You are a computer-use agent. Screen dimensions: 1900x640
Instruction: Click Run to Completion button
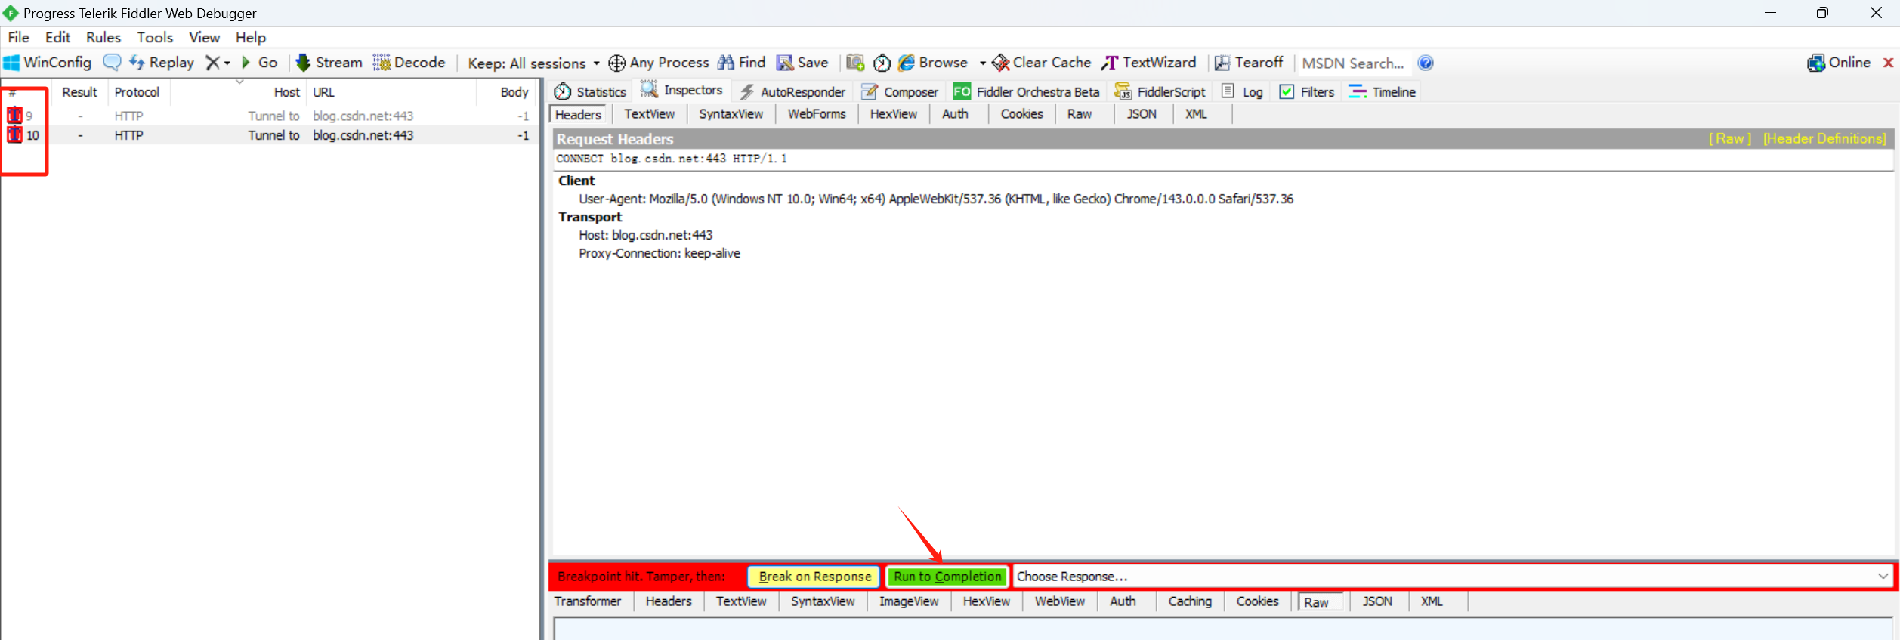click(947, 577)
